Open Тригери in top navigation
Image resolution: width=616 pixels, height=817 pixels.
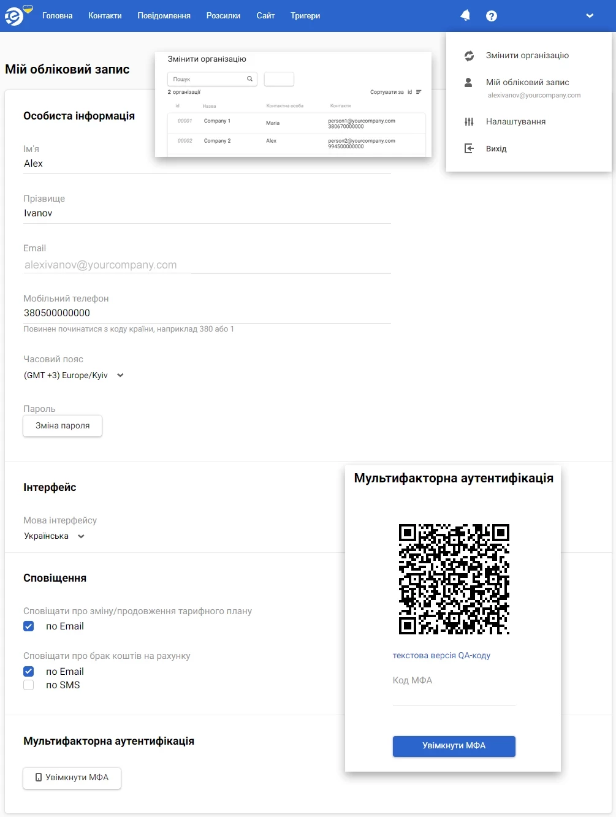(x=305, y=16)
